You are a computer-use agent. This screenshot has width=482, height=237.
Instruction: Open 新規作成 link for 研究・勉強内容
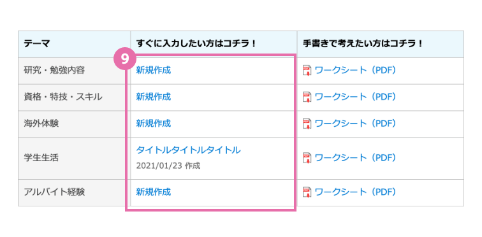[154, 71]
